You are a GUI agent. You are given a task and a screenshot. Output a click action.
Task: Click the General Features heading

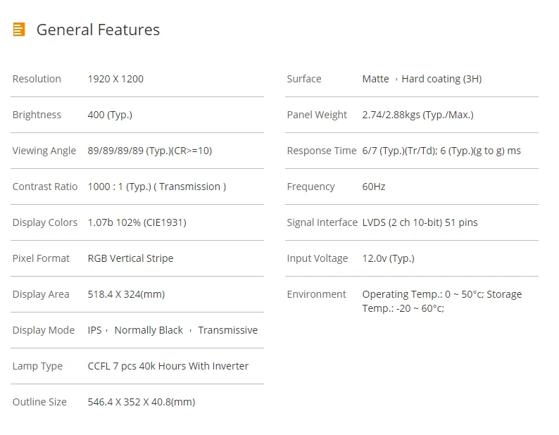(98, 30)
